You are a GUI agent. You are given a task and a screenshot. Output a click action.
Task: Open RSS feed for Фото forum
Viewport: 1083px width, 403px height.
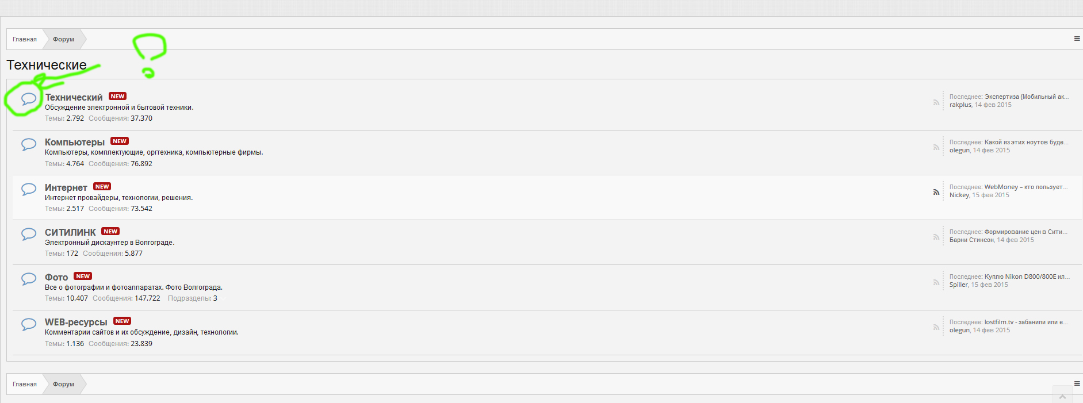[936, 282]
